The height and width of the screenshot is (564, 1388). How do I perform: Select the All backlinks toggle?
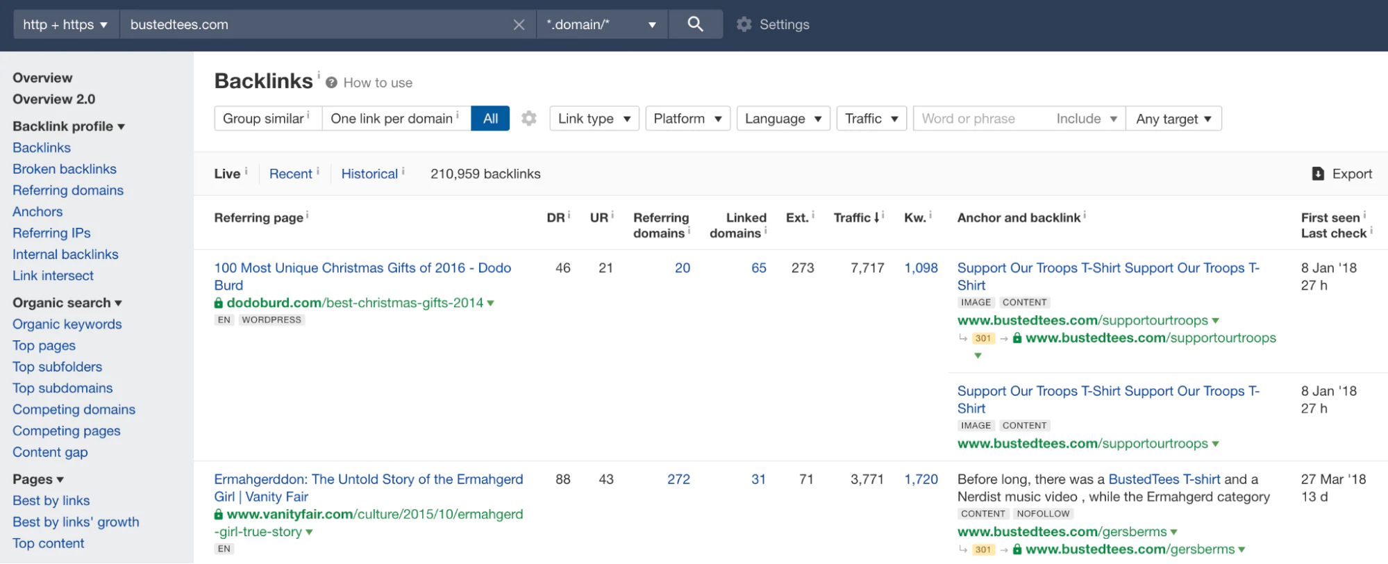(x=490, y=119)
